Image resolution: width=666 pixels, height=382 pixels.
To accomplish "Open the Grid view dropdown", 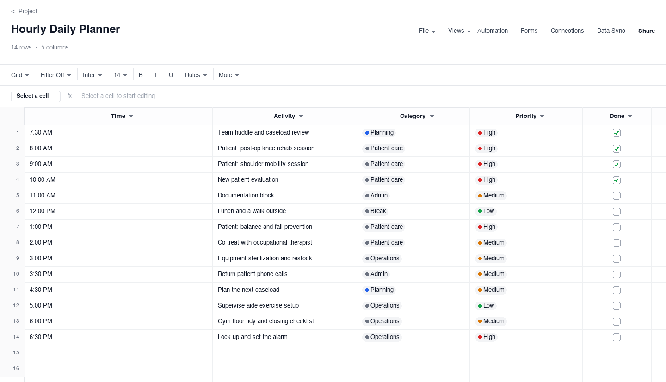I will (x=20, y=75).
